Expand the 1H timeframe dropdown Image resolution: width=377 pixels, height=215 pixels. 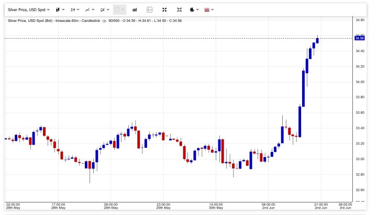75,9
